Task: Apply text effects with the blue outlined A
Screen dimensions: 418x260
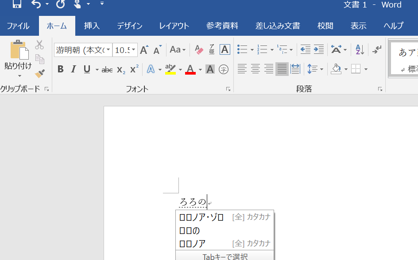Action: (151, 69)
